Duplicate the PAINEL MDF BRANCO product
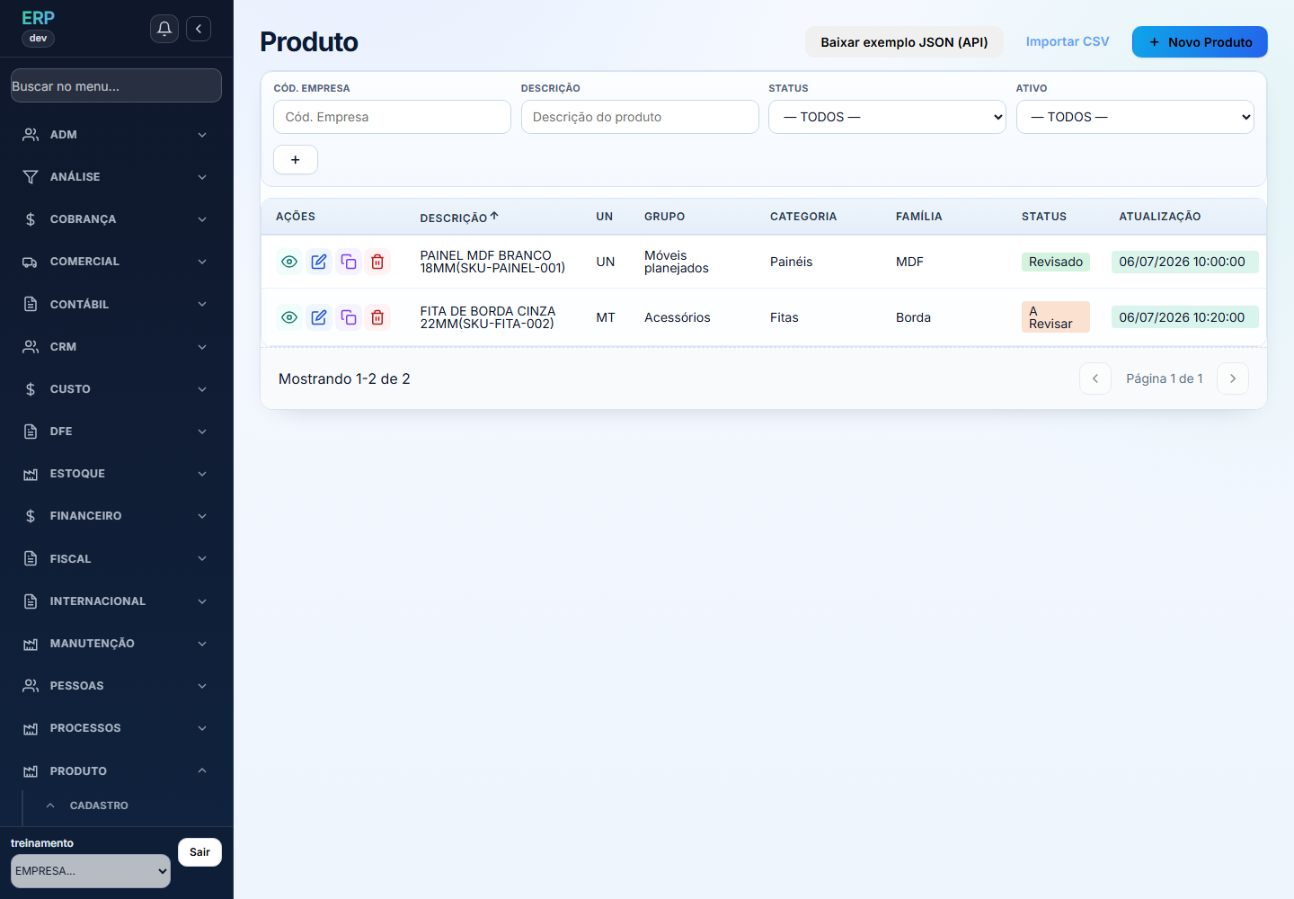 click(349, 262)
